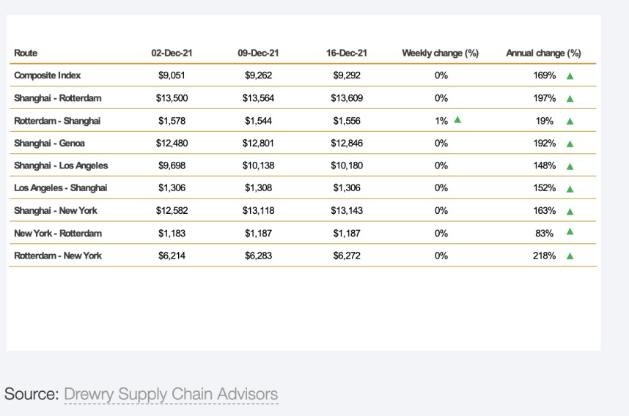Click the $13,609 Shanghai - Rotterdam value

pos(347,97)
